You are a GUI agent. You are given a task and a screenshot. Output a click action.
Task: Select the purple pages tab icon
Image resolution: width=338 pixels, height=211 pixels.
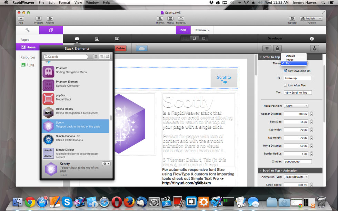point(51,30)
